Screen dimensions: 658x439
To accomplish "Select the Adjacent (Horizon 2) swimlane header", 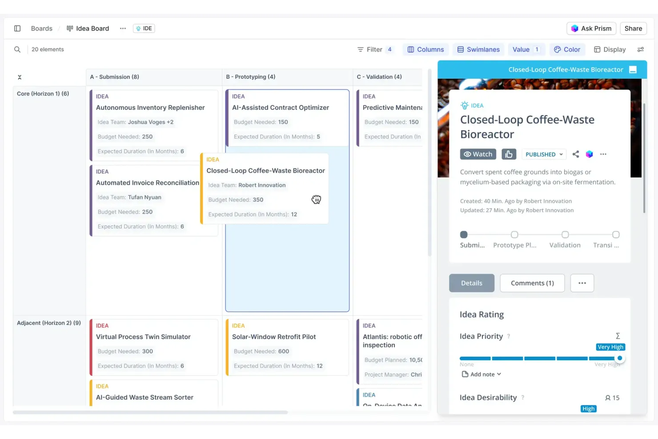I will click(x=49, y=323).
